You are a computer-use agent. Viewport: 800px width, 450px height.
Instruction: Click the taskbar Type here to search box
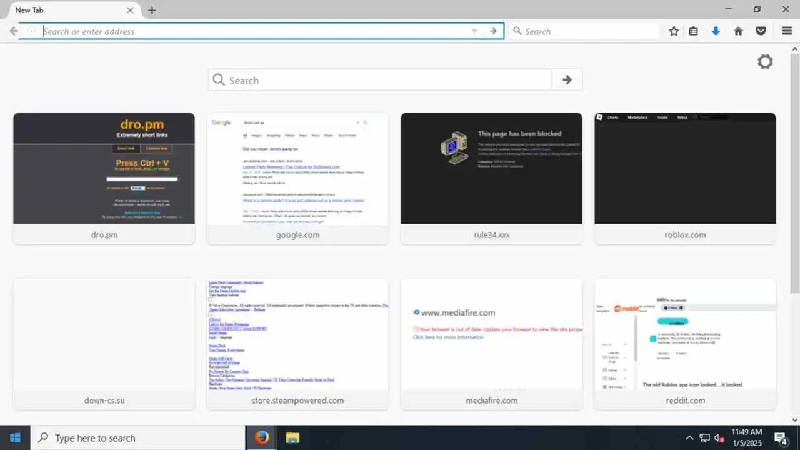point(137,437)
